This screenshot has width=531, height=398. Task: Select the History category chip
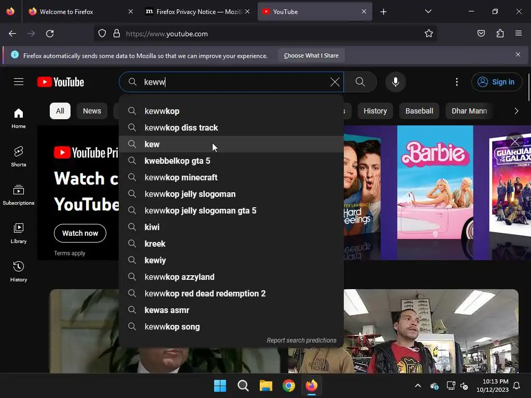[x=375, y=111]
